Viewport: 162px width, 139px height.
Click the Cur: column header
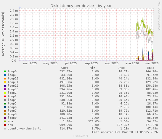coord(65,68)
